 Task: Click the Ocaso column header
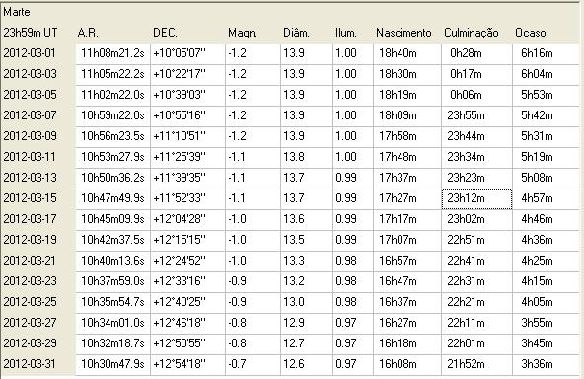click(x=531, y=33)
